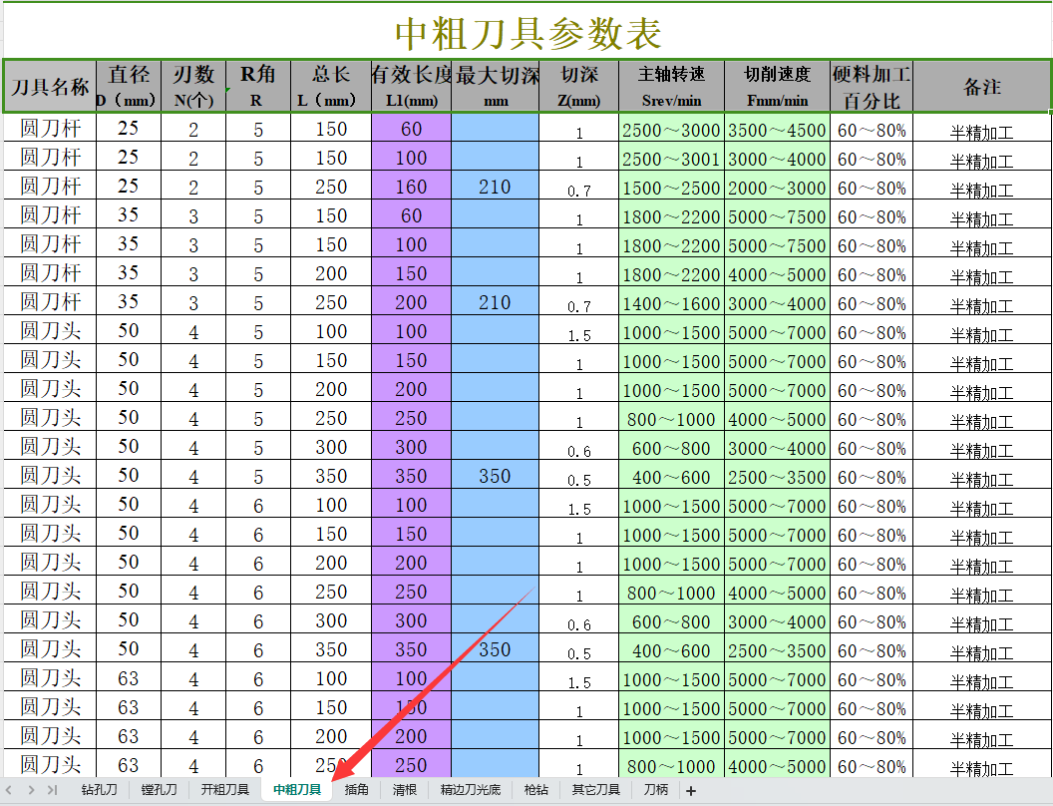Click the next sheet arrow in tab bar
The height and width of the screenshot is (806, 1053).
click(x=31, y=790)
